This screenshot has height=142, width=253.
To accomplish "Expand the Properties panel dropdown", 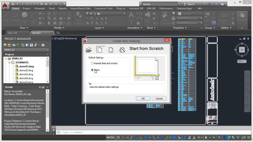I will [x=180, y=28].
